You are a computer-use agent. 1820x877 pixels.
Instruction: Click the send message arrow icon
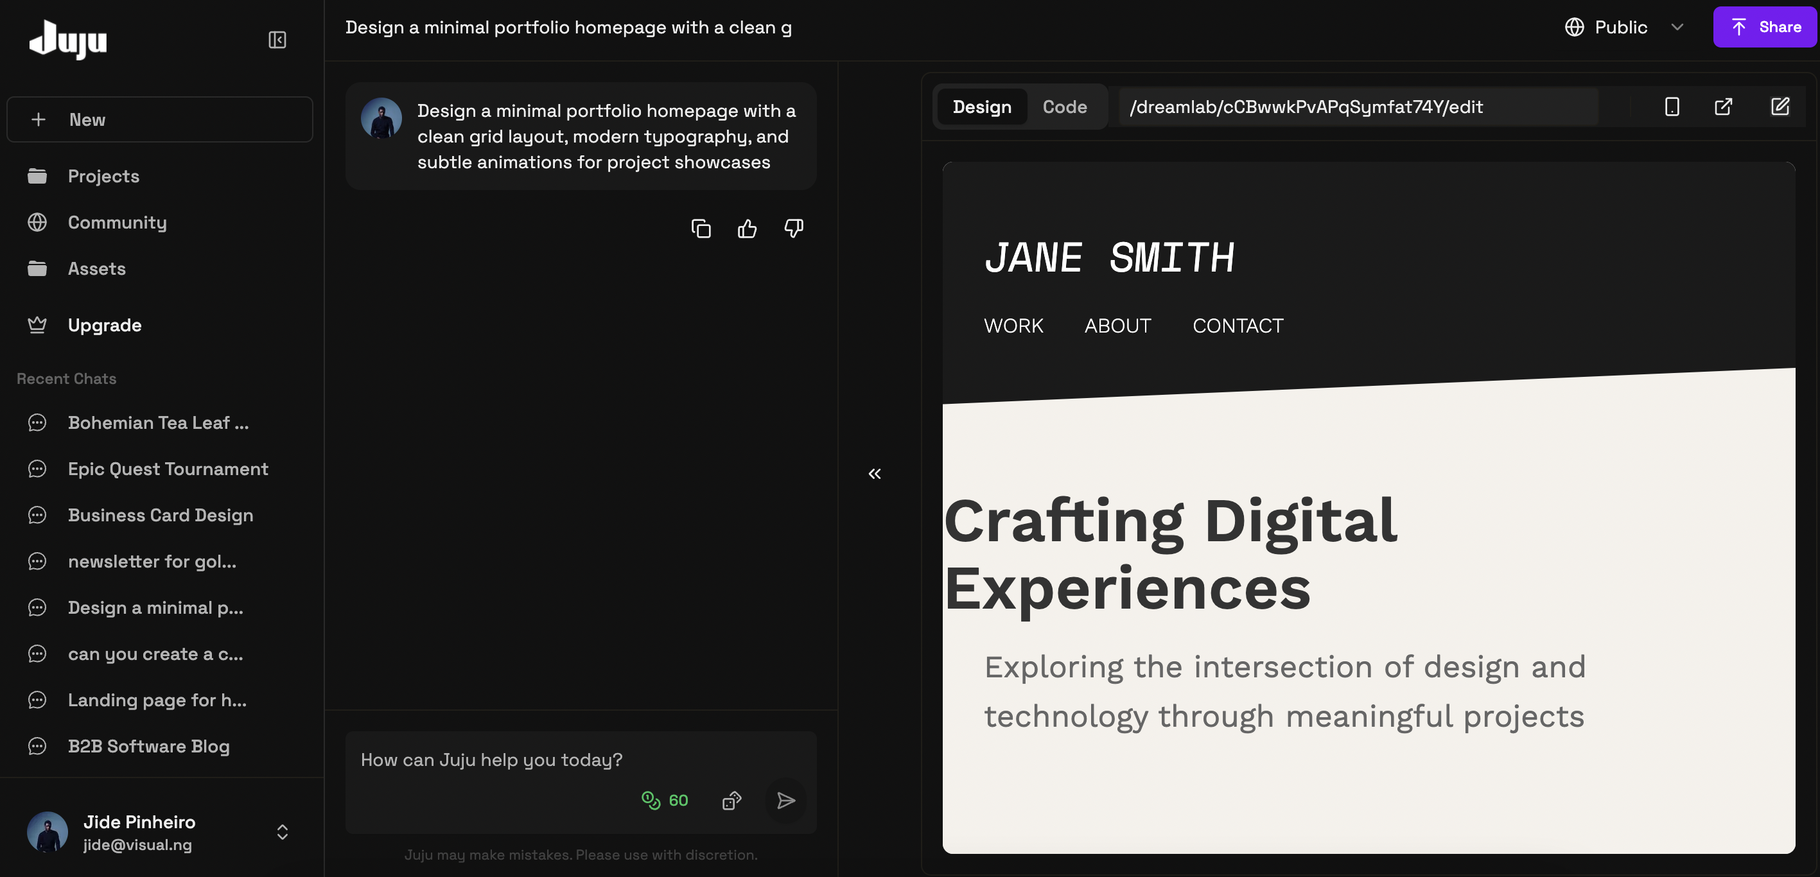click(x=785, y=801)
